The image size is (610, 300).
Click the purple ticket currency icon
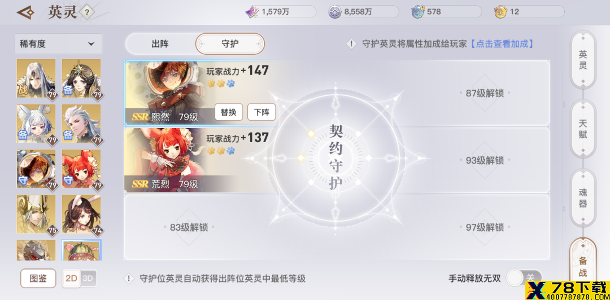(252, 12)
